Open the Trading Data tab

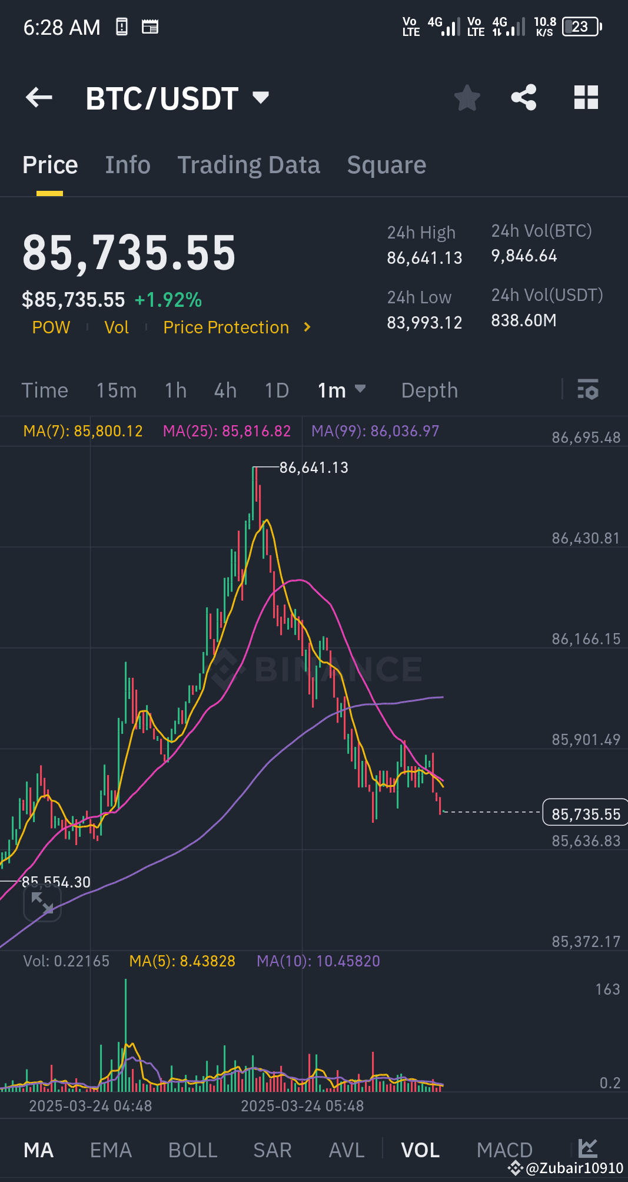[249, 165]
